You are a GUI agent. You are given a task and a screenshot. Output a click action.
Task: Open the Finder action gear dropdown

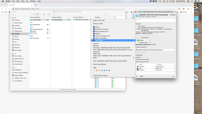(x=44, y=14)
